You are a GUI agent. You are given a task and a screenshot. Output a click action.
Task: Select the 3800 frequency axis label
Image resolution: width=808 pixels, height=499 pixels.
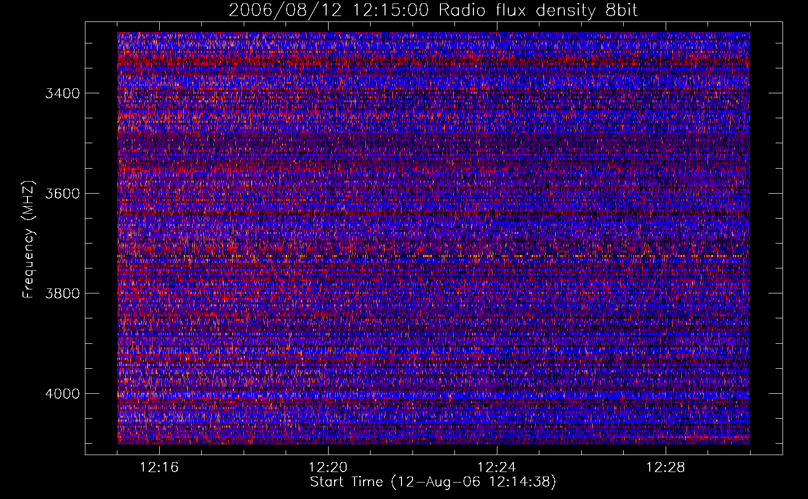pos(62,293)
